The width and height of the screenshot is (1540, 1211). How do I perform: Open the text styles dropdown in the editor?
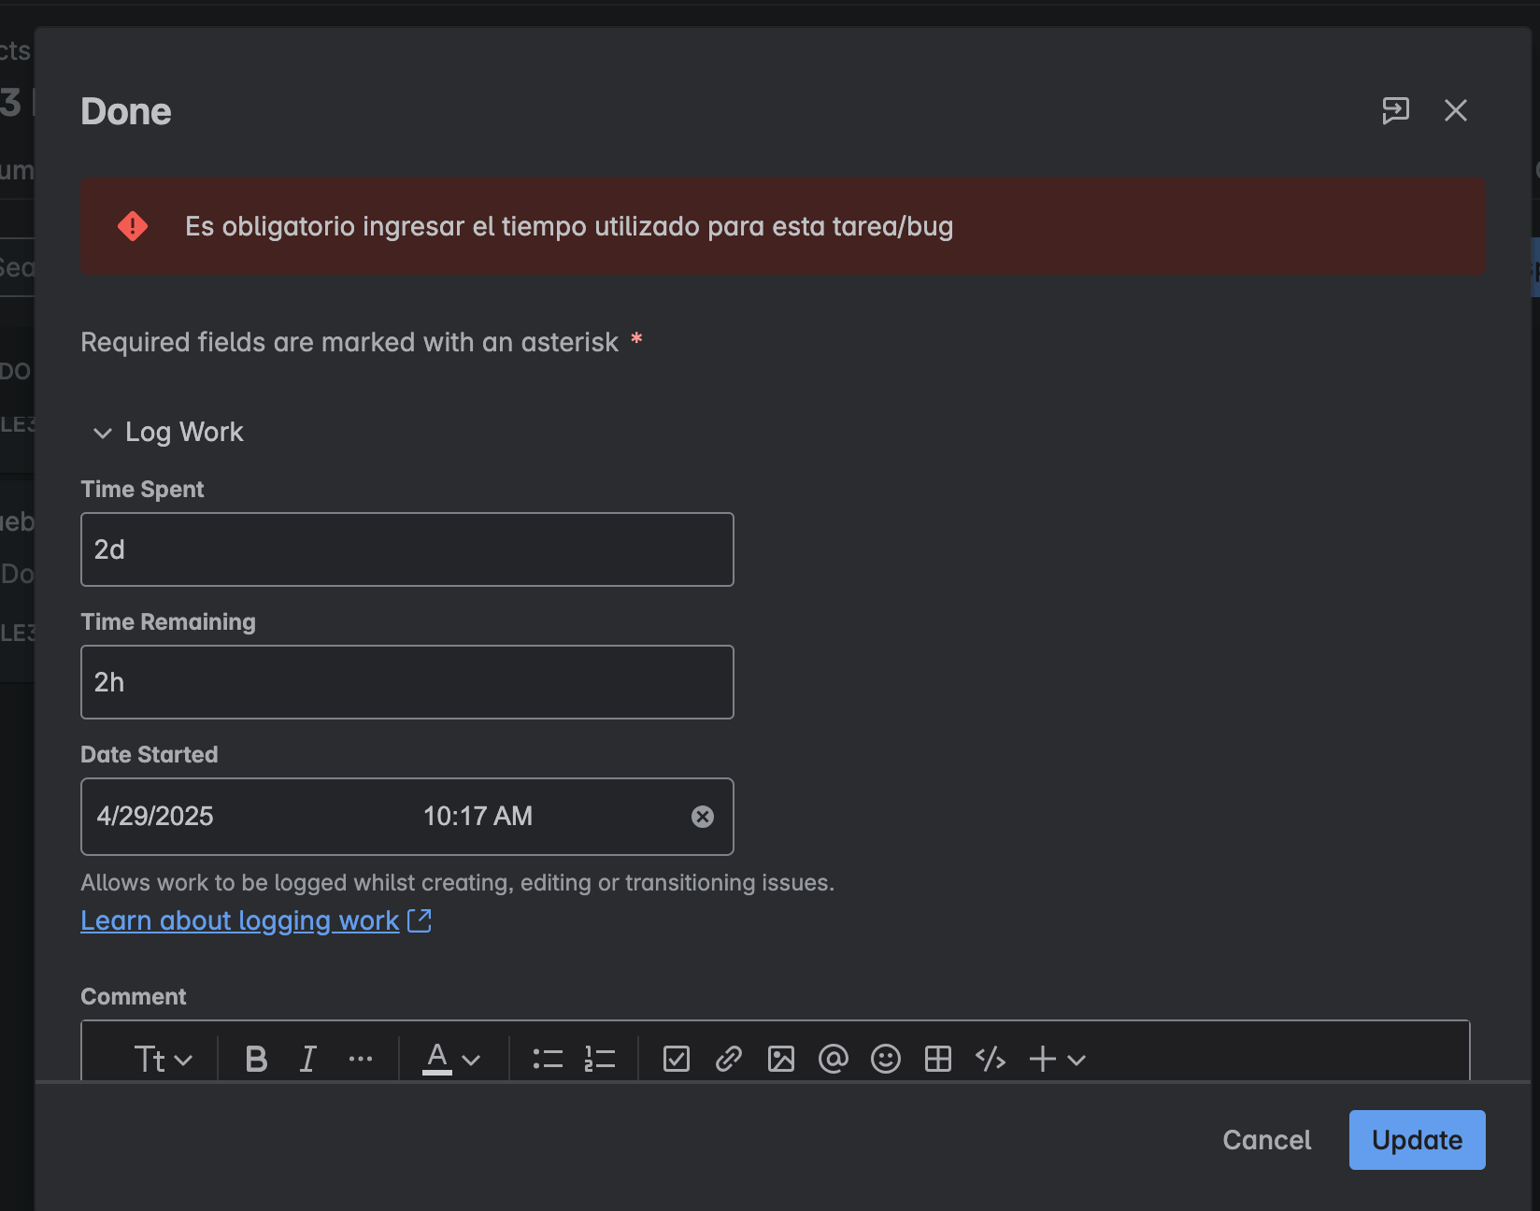point(161,1059)
